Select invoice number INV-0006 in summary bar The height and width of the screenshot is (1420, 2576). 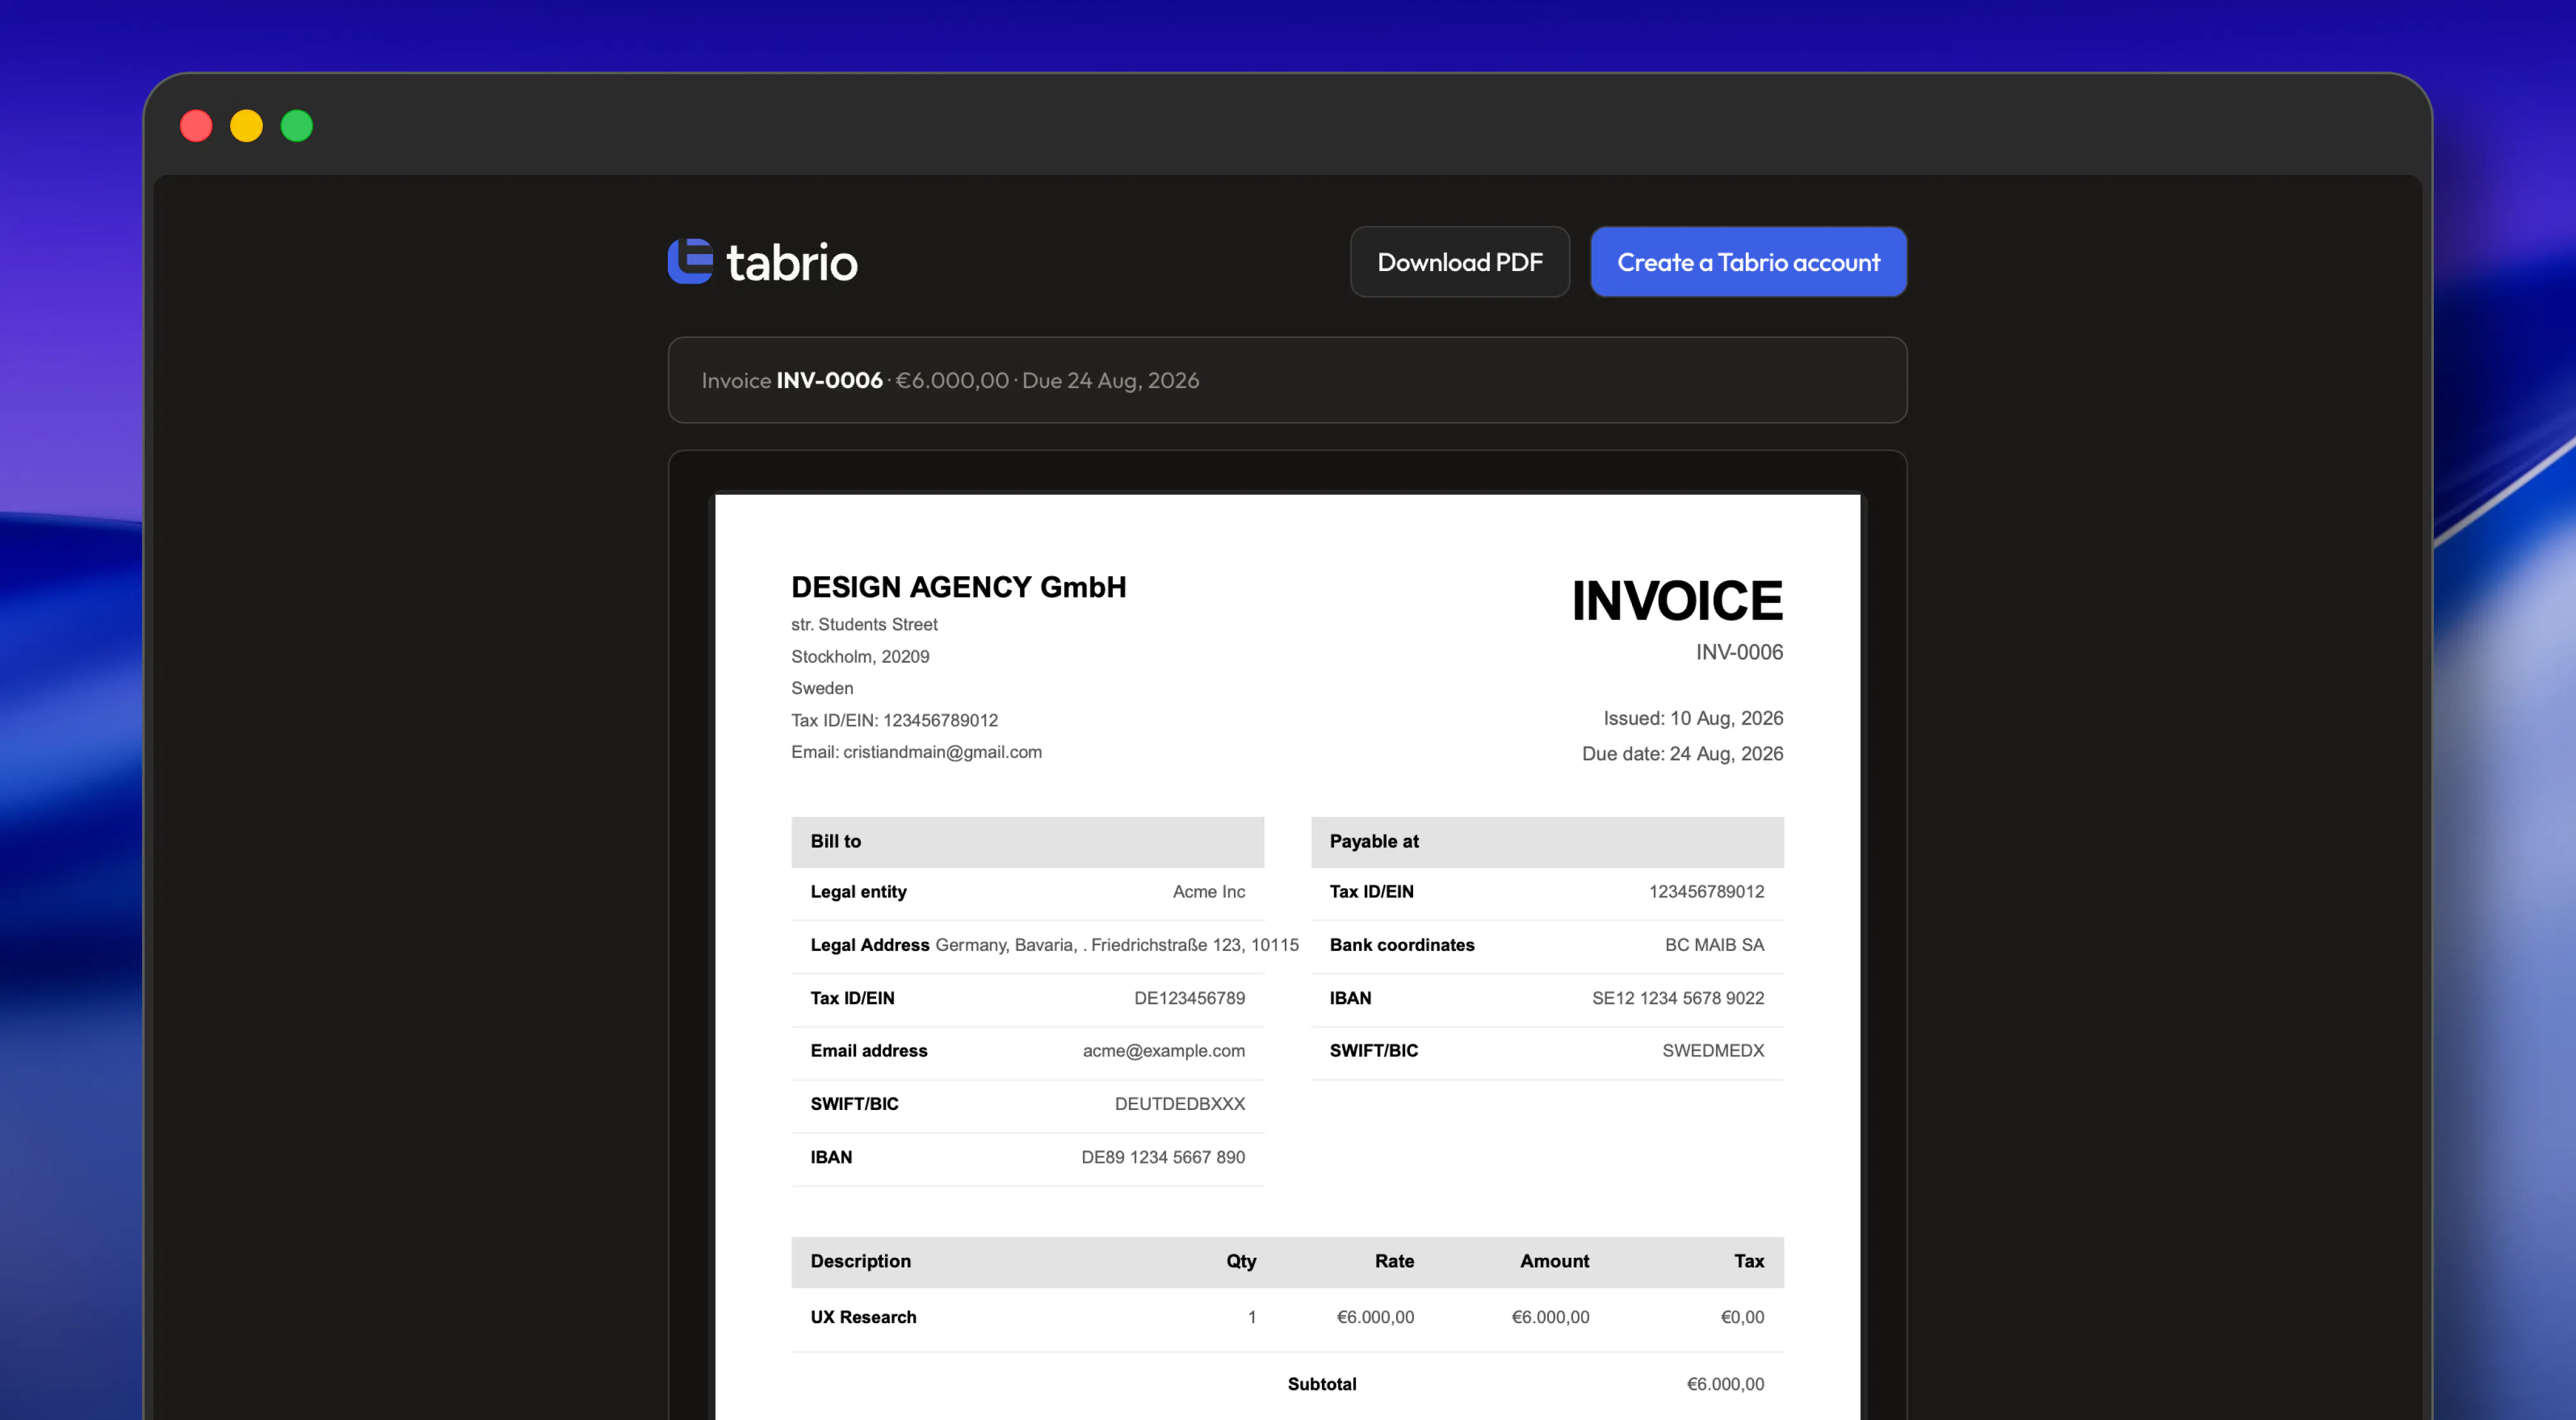pyautogui.click(x=829, y=380)
